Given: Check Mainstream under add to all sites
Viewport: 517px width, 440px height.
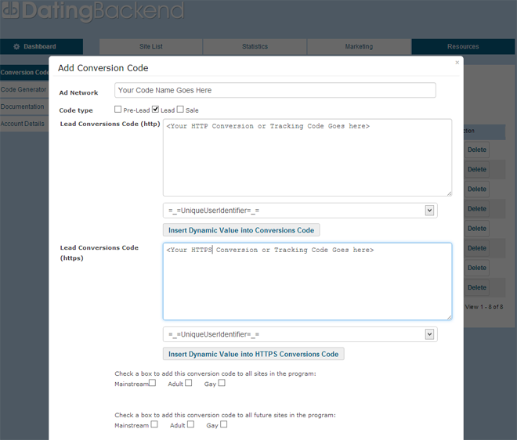Looking at the screenshot, I should point(152,383).
